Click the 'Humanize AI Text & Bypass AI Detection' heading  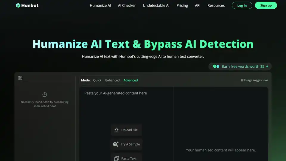pos(143,44)
